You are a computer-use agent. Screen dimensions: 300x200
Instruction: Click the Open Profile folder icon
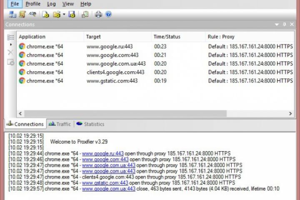[x=57, y=14]
